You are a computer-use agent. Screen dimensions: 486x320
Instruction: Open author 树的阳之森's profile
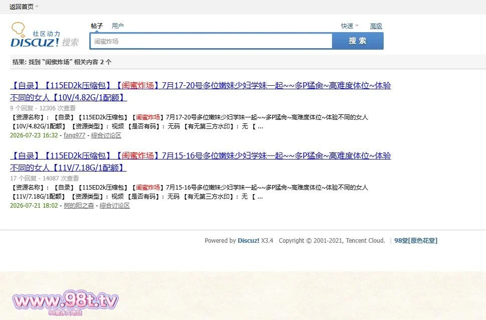click(79, 206)
